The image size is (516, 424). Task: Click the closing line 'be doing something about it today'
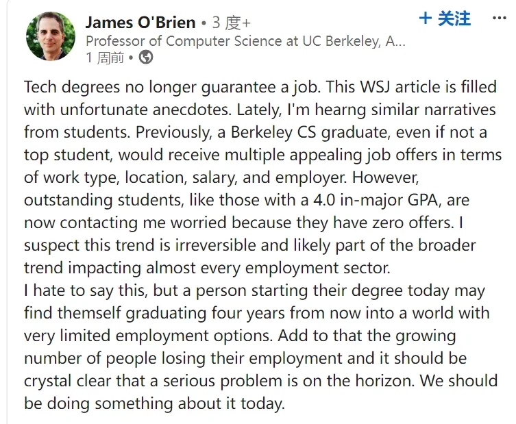pyautogui.click(x=154, y=403)
